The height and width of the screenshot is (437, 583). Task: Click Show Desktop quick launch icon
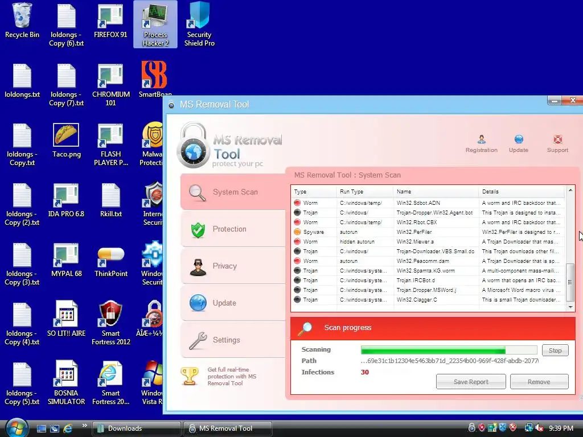click(41, 428)
